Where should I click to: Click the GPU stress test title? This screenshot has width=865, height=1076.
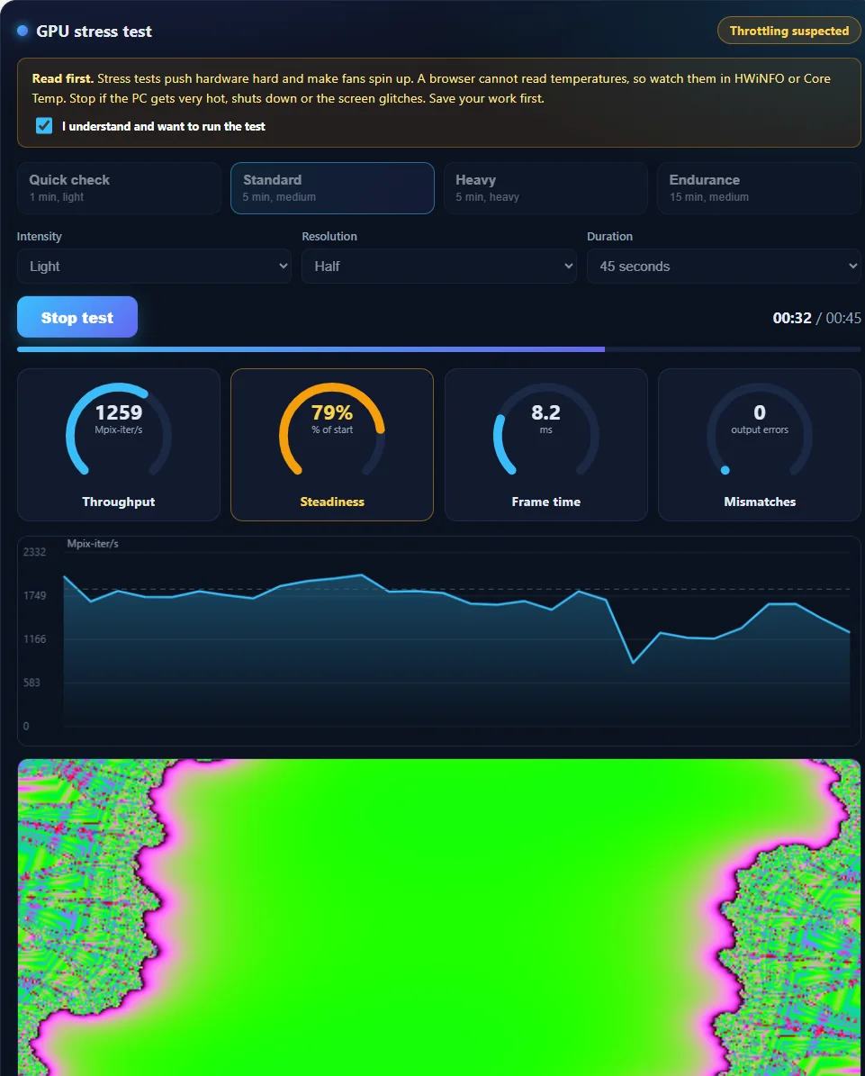click(x=94, y=31)
